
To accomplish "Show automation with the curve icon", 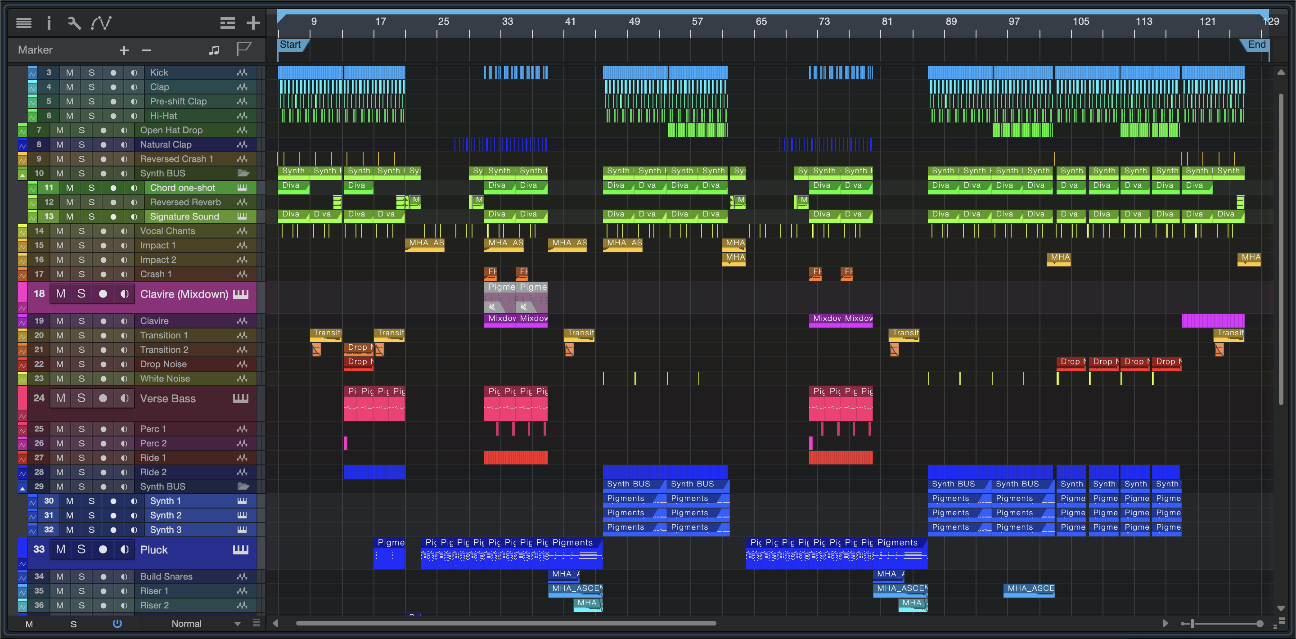I will [x=101, y=22].
